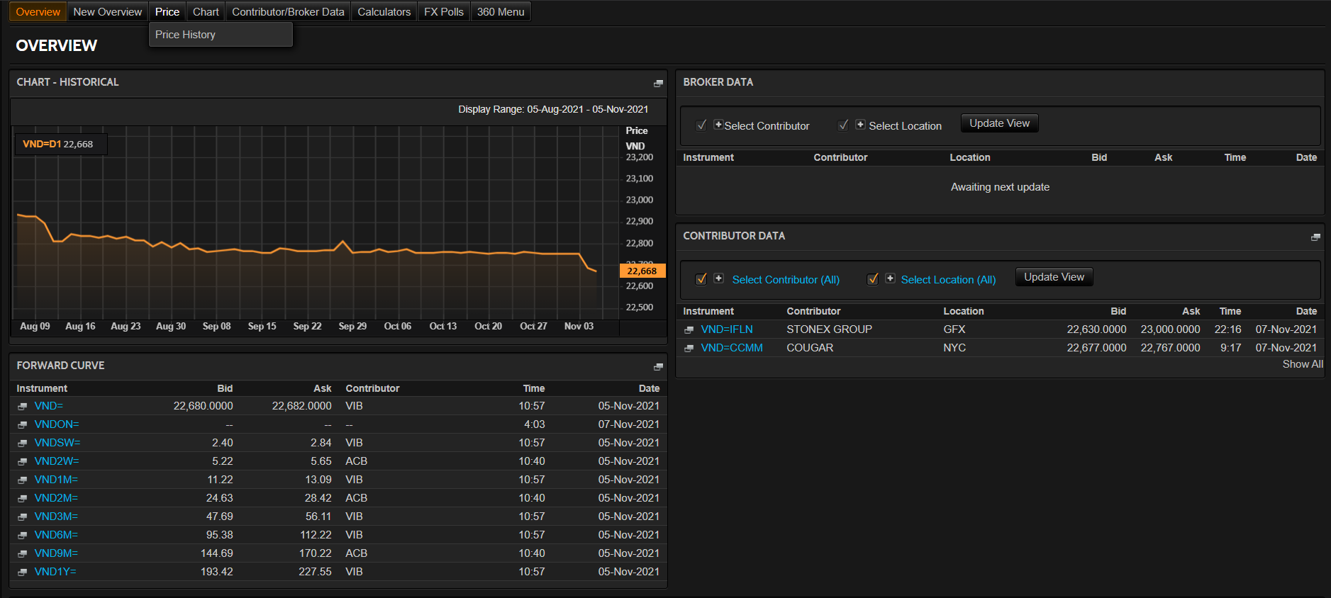Image resolution: width=1331 pixels, height=598 pixels.
Task: Expand Select Location (All) plus button
Action: coord(890,278)
